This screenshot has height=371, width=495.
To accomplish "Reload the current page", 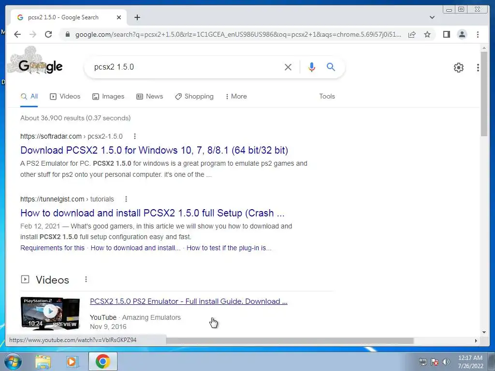I will [x=48, y=34].
